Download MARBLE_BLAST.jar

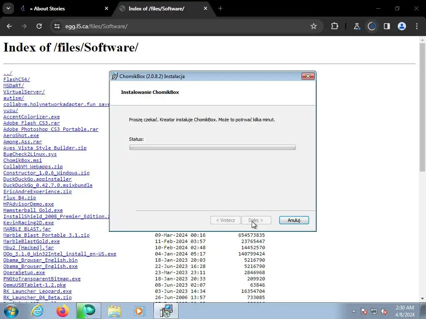[x=27, y=229]
